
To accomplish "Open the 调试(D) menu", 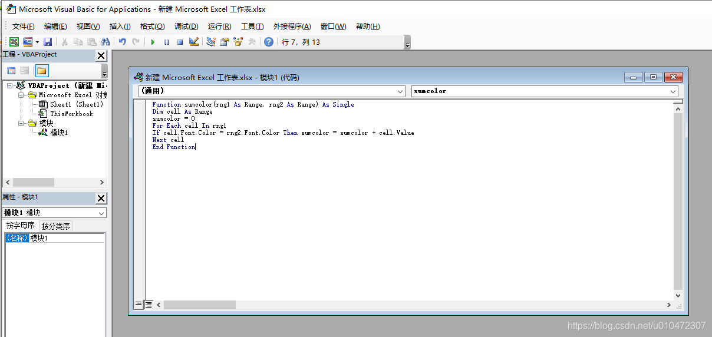I will tap(186, 27).
